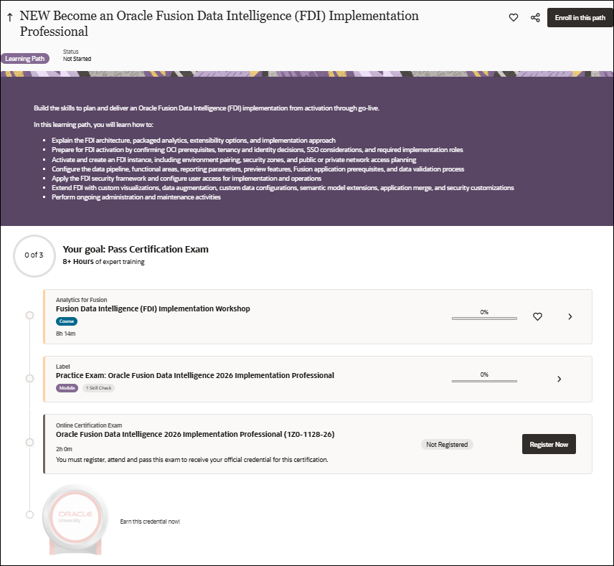614x566 pixels.
Task: Click the 8+ Hours of expert training text
Action: (103, 262)
